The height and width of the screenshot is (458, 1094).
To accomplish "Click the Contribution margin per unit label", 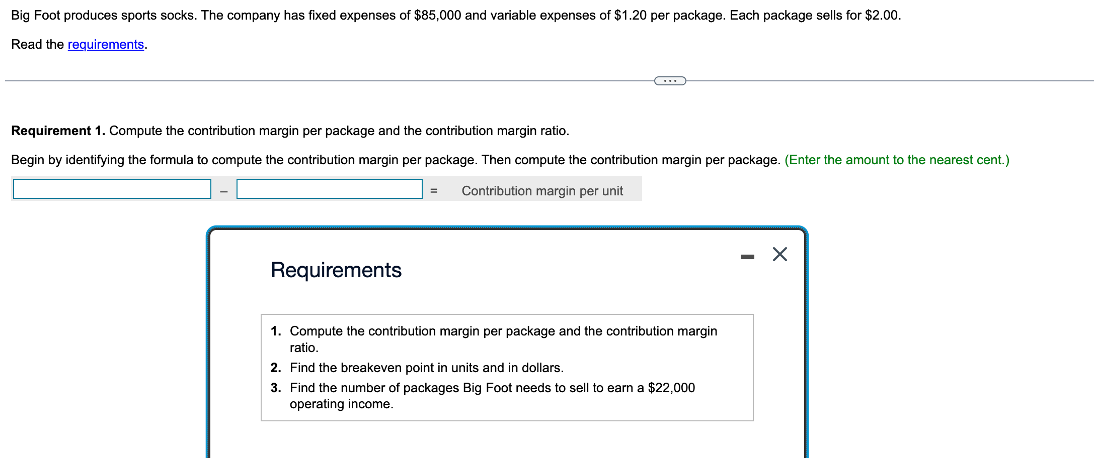I will point(542,191).
